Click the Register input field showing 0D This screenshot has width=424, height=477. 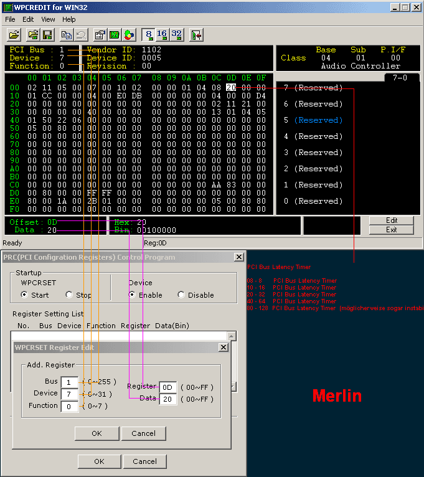(168, 387)
